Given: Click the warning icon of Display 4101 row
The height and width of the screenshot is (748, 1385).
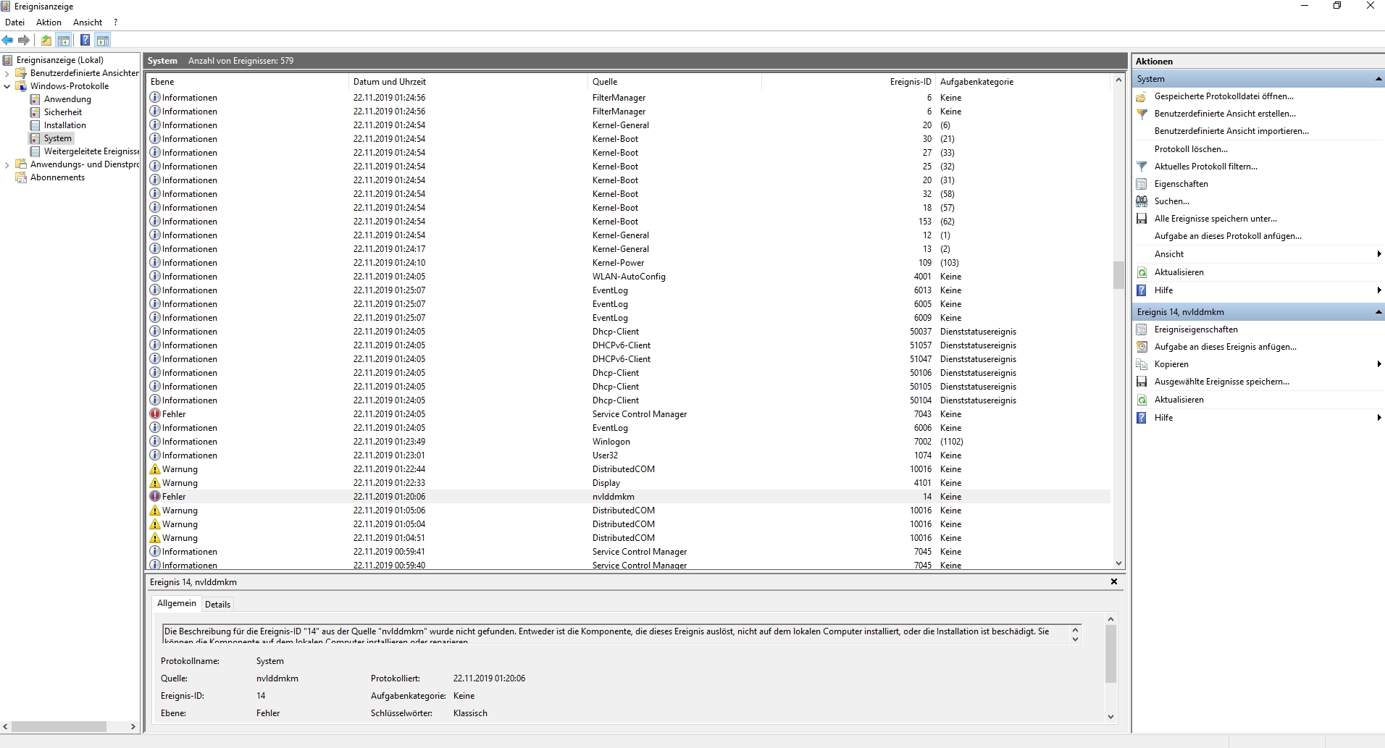Looking at the screenshot, I should (x=155, y=483).
